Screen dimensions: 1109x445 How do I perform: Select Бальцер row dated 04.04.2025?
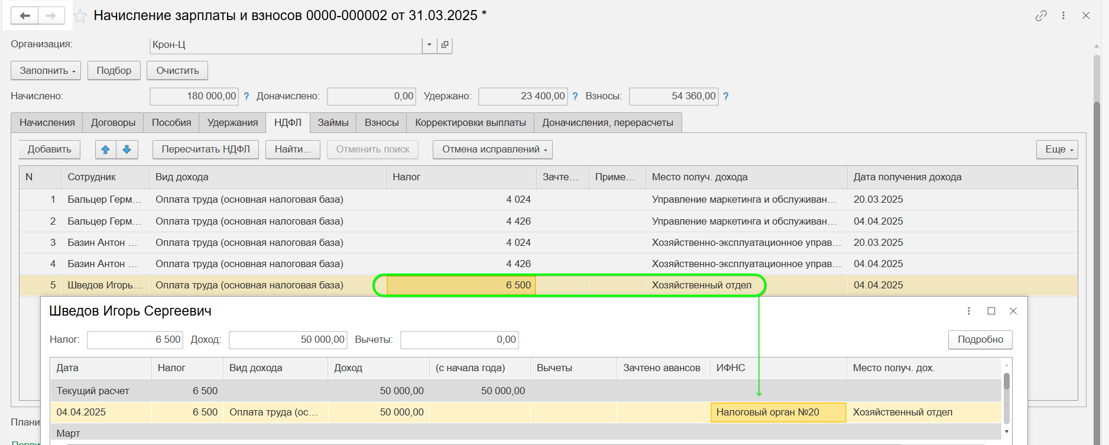coord(548,221)
